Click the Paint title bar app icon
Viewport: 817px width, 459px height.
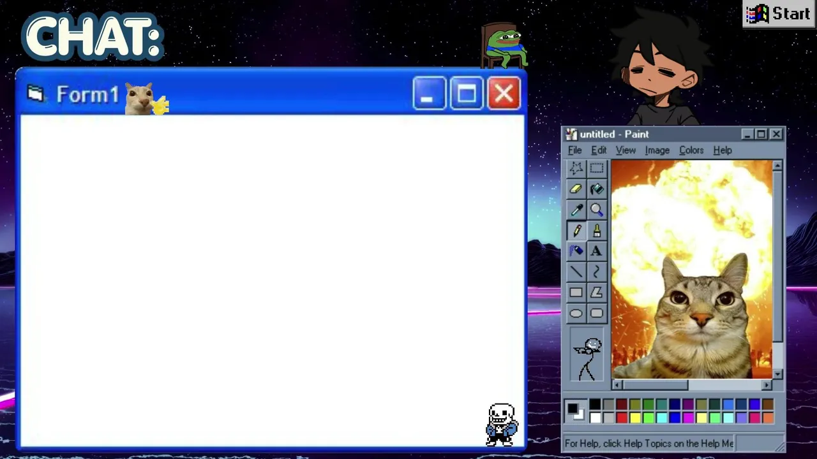pyautogui.click(x=571, y=134)
